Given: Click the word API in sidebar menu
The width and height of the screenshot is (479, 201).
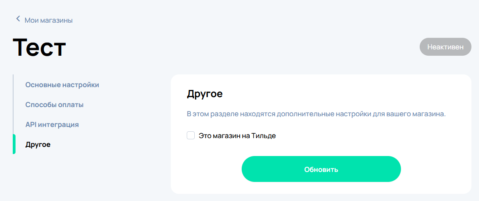Looking at the screenshot, I should coord(31,125).
